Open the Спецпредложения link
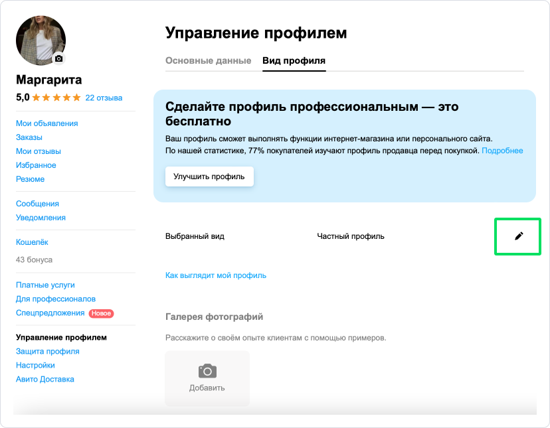Screen dimensions: 550x428 coord(50,313)
